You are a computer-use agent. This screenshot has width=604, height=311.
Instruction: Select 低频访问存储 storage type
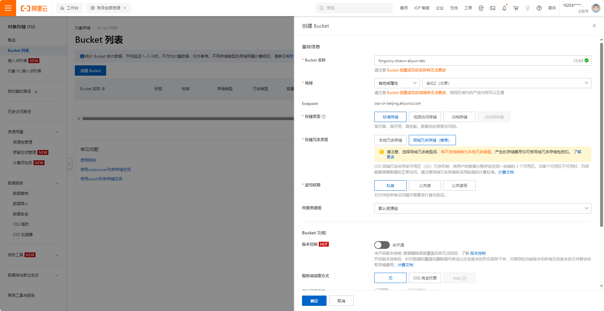(x=425, y=117)
